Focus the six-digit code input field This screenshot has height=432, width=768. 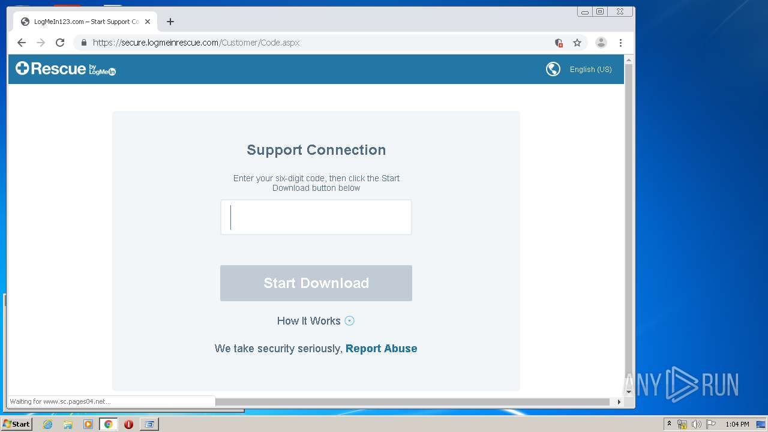(x=316, y=217)
